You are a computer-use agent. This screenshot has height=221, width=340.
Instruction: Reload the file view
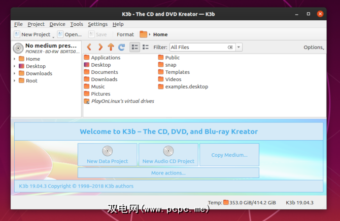tap(122, 47)
